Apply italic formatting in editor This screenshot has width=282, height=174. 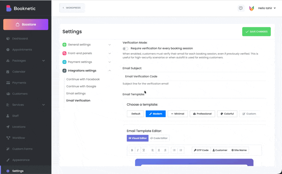(x=138, y=150)
